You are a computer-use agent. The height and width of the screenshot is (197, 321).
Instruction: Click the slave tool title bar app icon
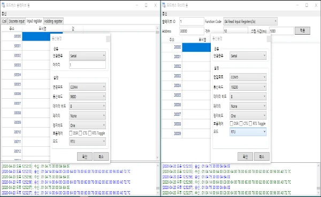pos(3,5)
